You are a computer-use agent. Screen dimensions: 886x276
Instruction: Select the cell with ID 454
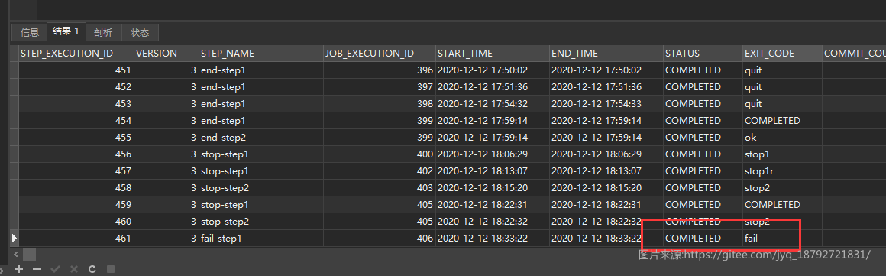pyautogui.click(x=76, y=121)
